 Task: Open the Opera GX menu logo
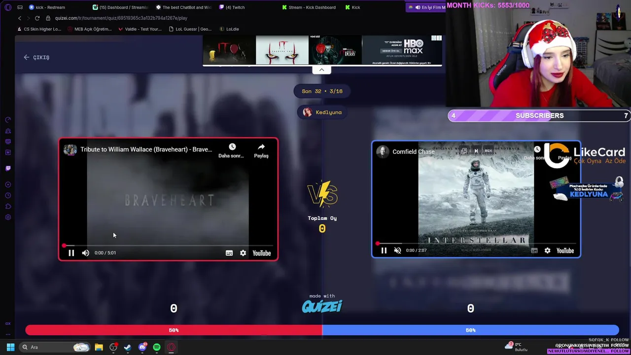(x=8, y=7)
